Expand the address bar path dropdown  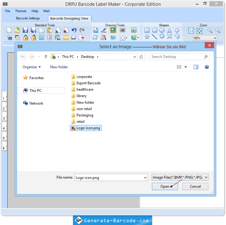tap(135, 57)
